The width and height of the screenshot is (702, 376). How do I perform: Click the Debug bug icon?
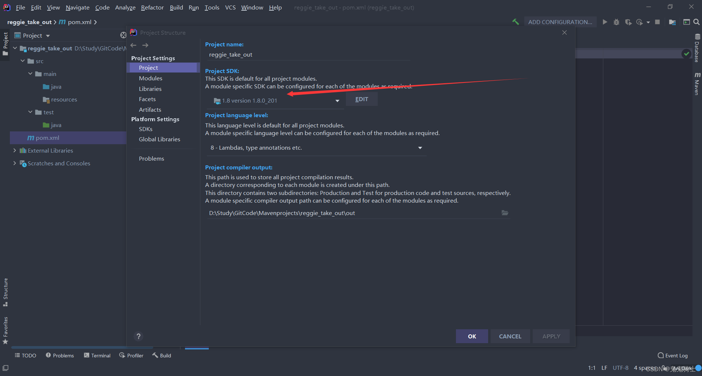(x=616, y=22)
